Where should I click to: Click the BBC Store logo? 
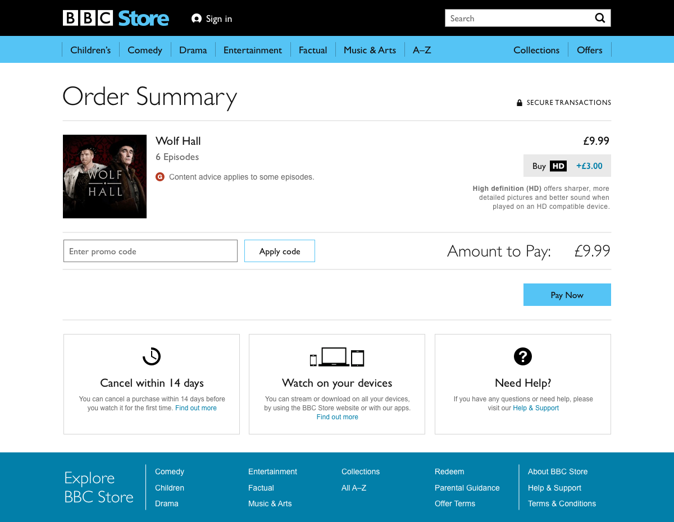pyautogui.click(x=116, y=18)
